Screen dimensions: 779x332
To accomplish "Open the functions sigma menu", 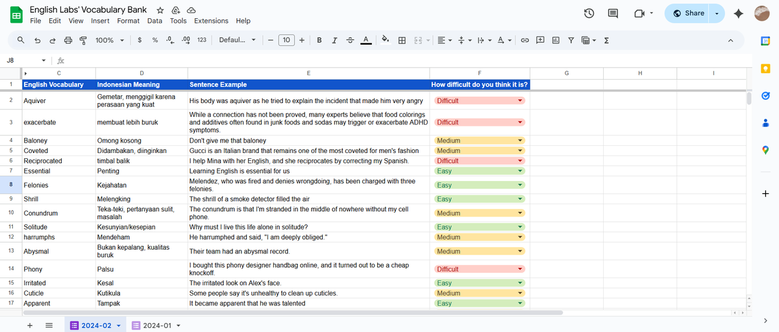I will coord(606,40).
